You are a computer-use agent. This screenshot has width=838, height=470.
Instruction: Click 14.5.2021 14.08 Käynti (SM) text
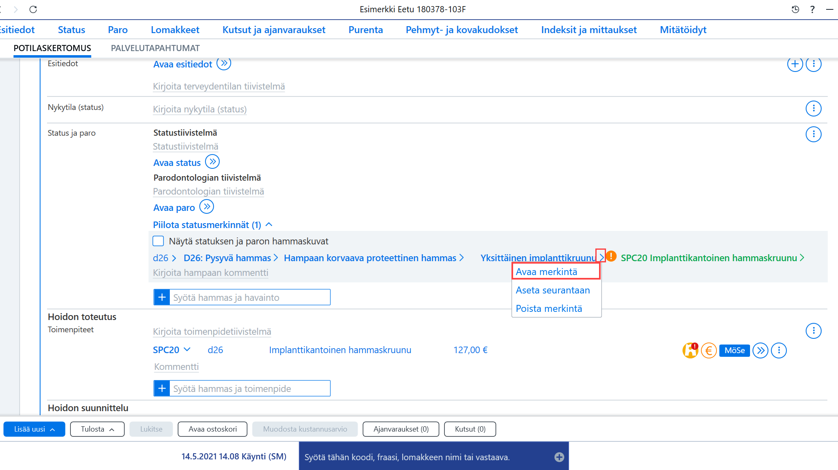pos(234,457)
